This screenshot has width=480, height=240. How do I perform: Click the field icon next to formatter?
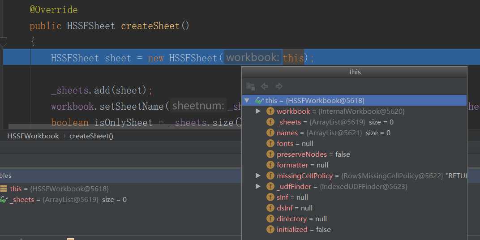pos(270,165)
